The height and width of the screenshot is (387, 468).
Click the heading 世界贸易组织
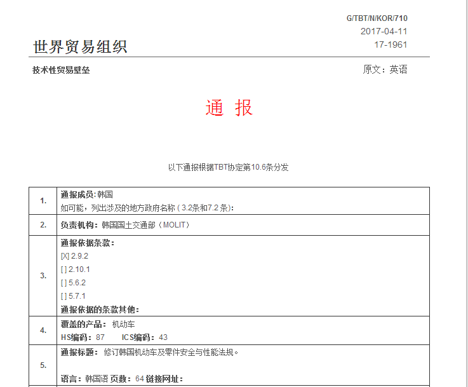[80, 47]
